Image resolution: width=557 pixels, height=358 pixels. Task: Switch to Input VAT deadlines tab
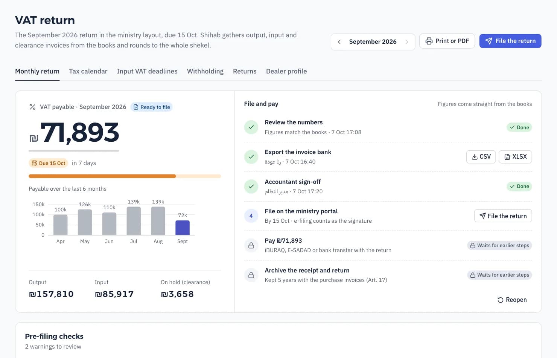[147, 71]
